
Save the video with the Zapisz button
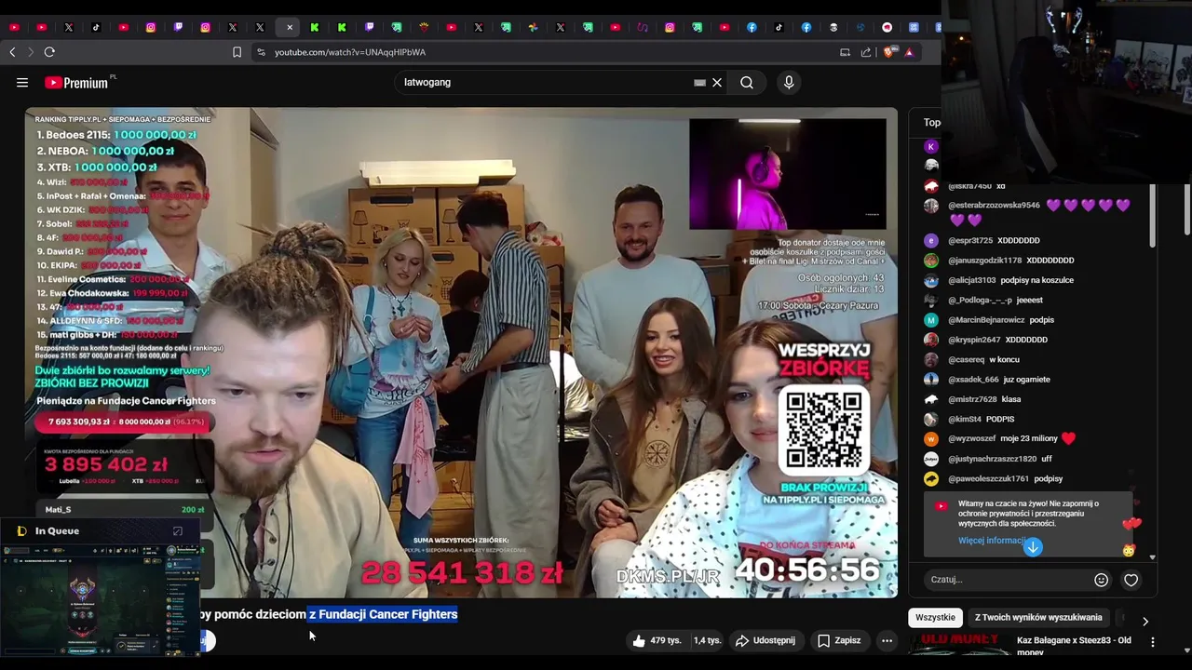click(x=839, y=640)
